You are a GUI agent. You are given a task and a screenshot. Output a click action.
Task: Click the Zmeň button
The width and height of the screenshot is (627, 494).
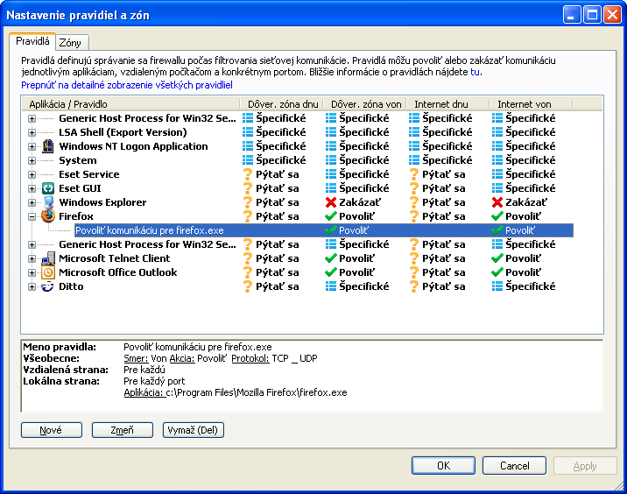point(122,430)
